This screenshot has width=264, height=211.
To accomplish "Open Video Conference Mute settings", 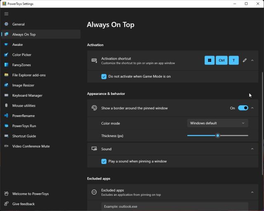I will (41, 146).
